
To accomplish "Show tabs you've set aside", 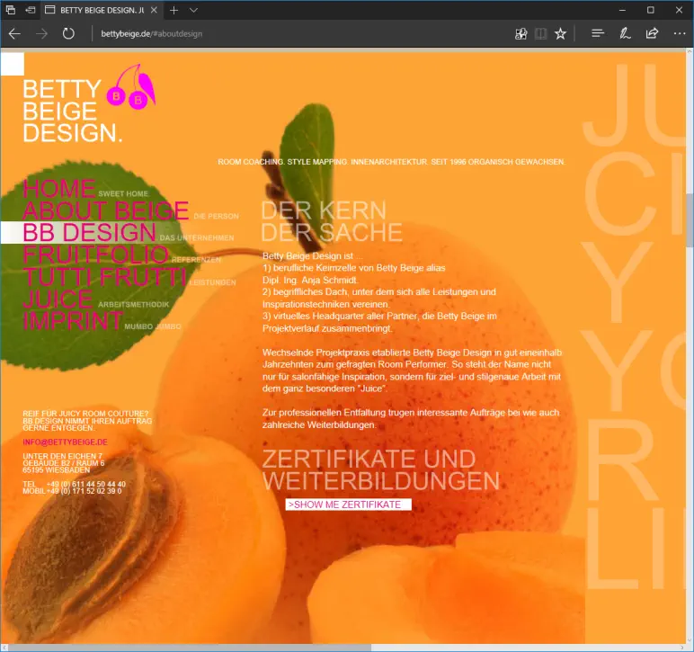I will 12,10.
